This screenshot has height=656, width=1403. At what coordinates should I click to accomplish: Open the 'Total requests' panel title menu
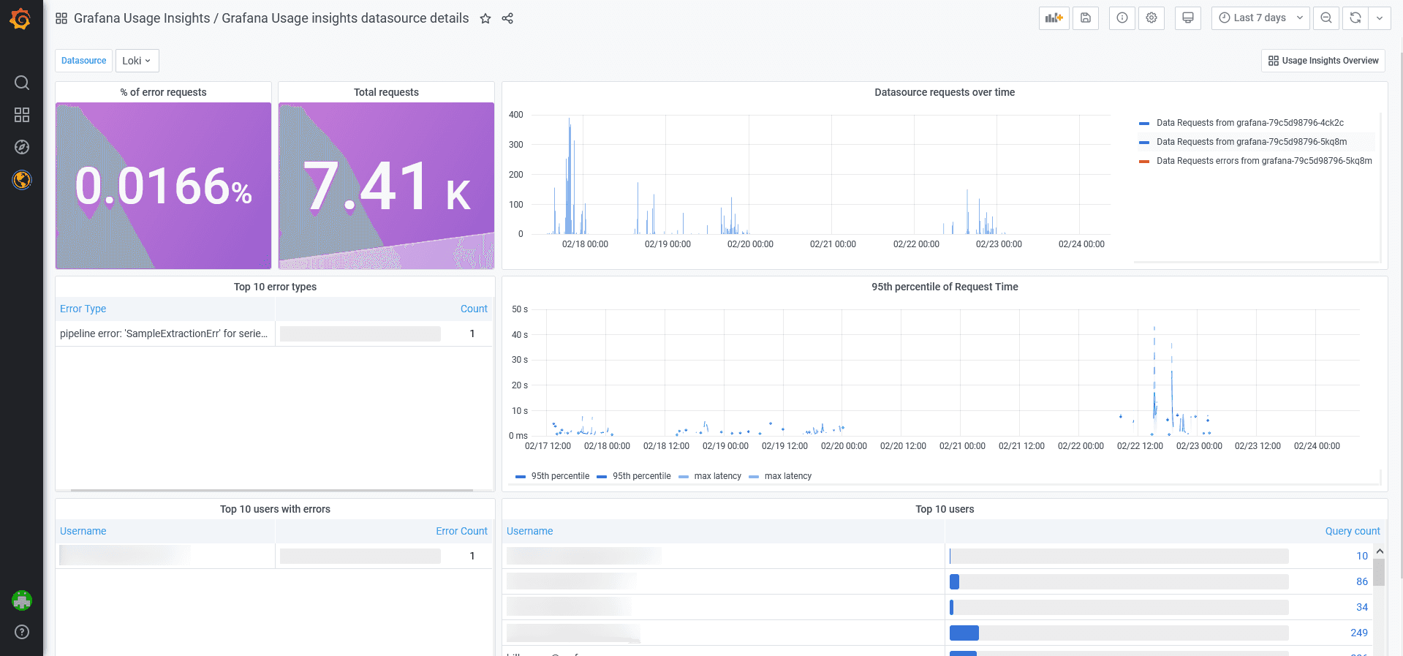[x=386, y=92]
